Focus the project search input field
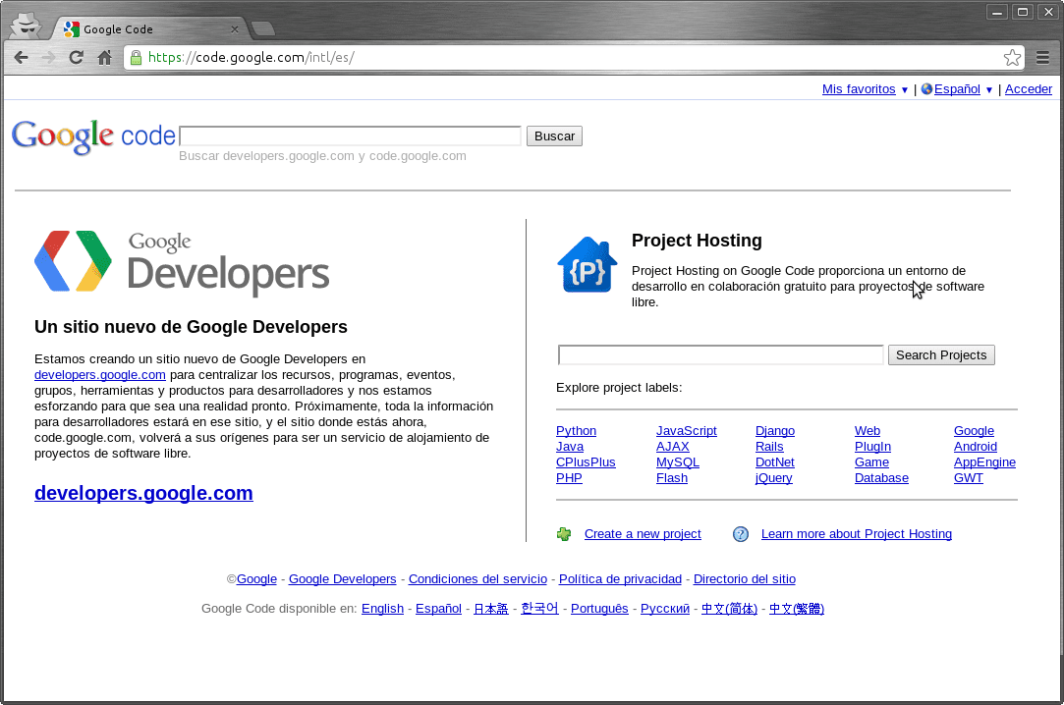 pyautogui.click(x=721, y=355)
